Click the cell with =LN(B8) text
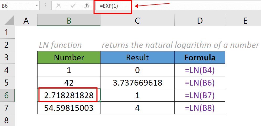Viewport: 261px width, 126px height. 200,108
